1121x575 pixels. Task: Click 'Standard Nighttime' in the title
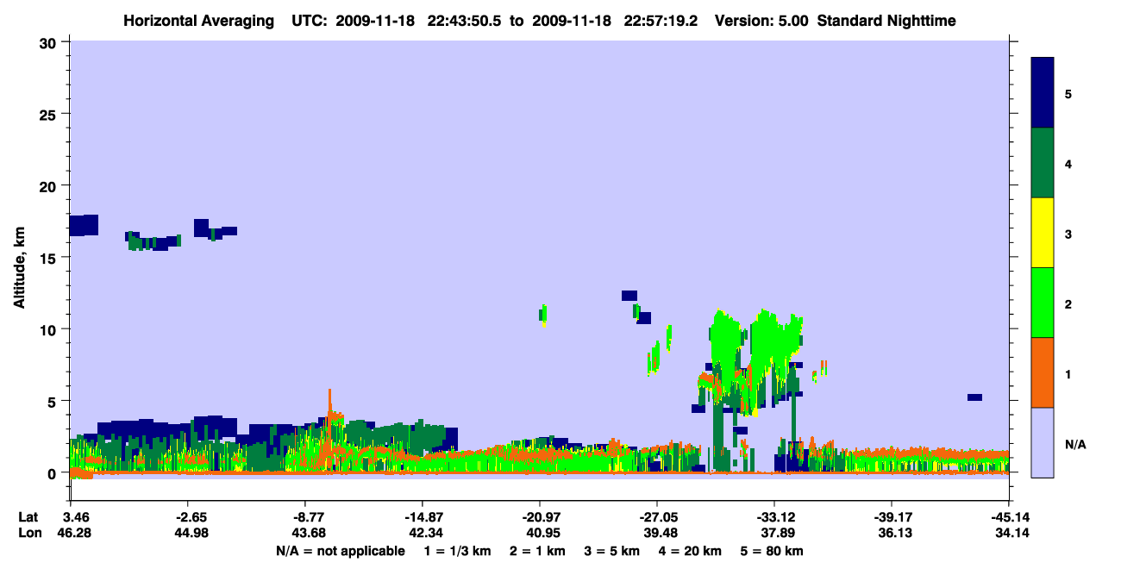point(886,21)
